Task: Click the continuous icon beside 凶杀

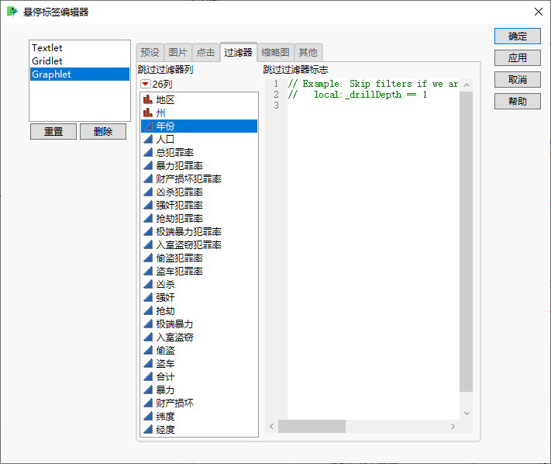Action: [x=148, y=284]
